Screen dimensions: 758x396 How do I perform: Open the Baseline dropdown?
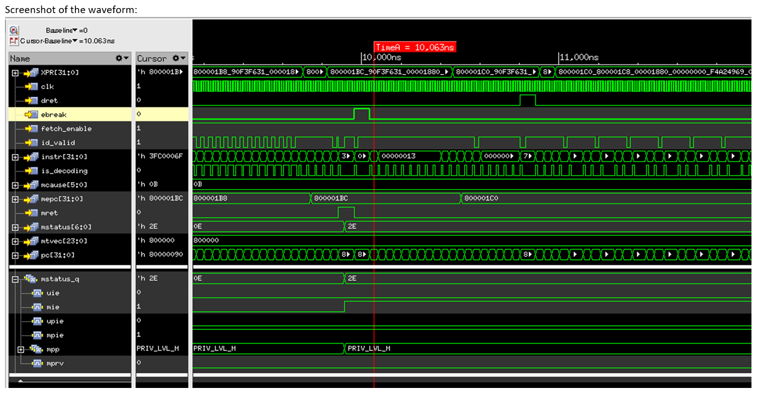tap(74, 30)
